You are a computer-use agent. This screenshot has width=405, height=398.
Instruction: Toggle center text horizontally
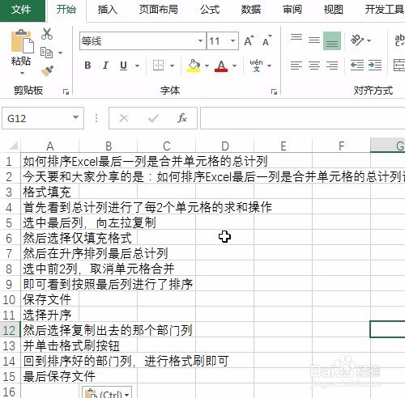tap(314, 66)
